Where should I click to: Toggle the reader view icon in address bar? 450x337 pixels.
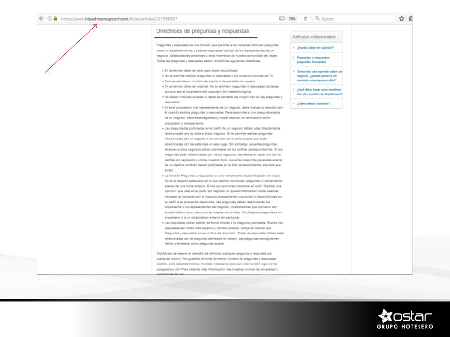click(x=282, y=19)
